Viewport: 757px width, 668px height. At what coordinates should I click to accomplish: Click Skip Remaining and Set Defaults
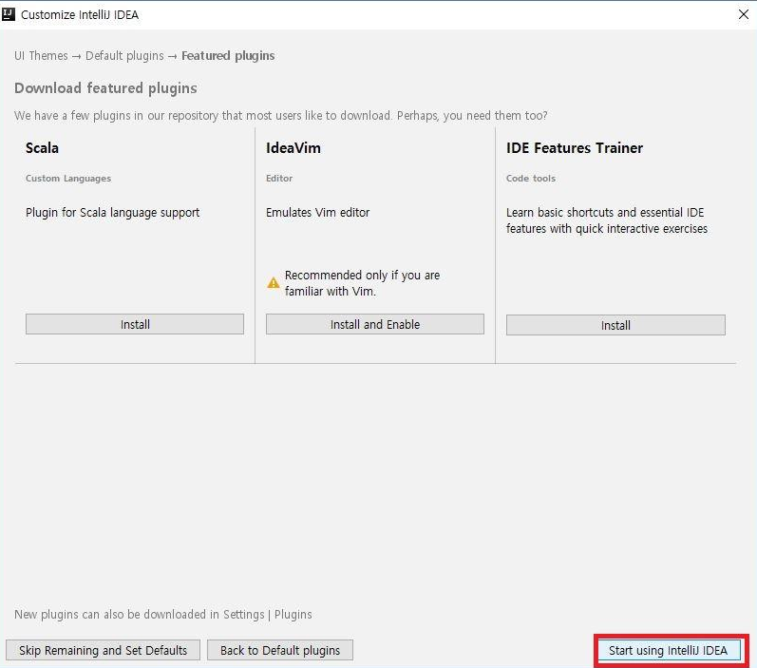[103, 650]
